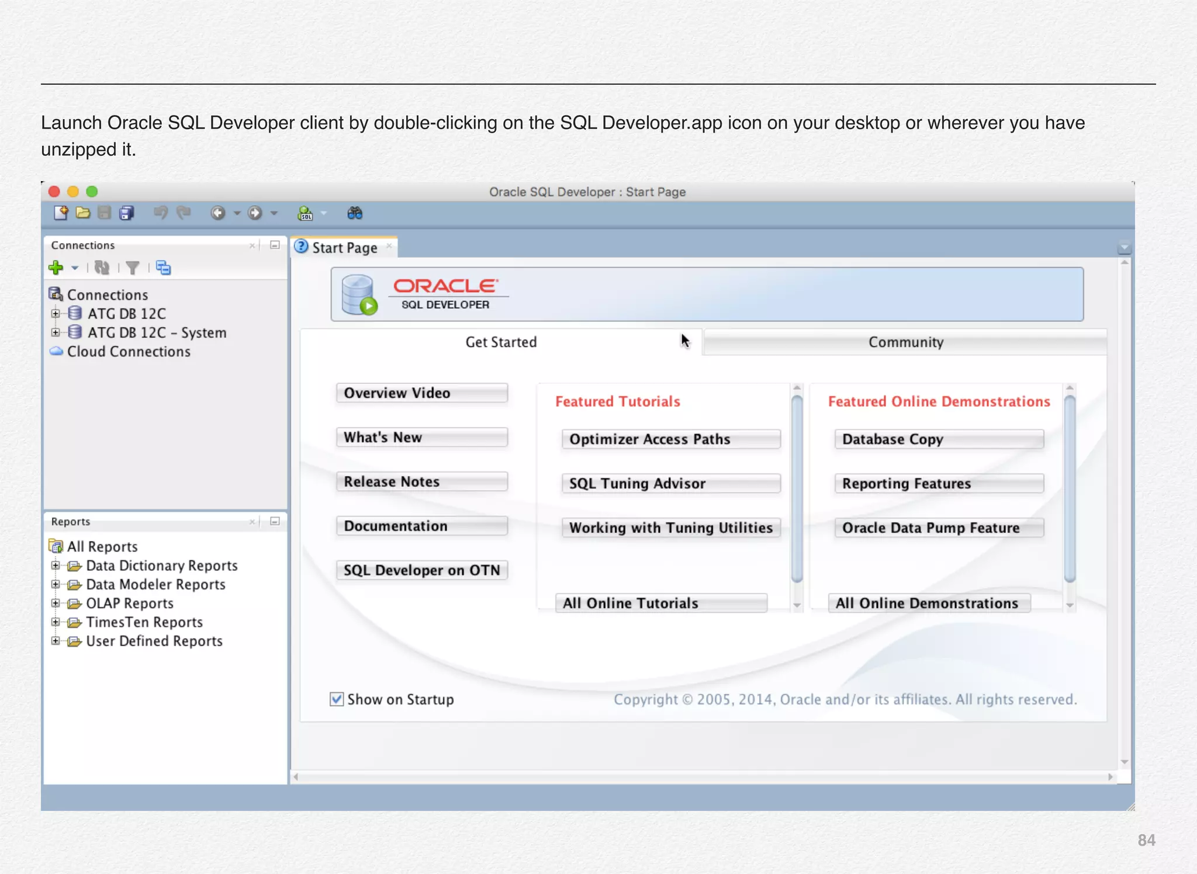Click SQL Developer on OTN button
Viewport: 1197px width, 874px height.
(421, 570)
